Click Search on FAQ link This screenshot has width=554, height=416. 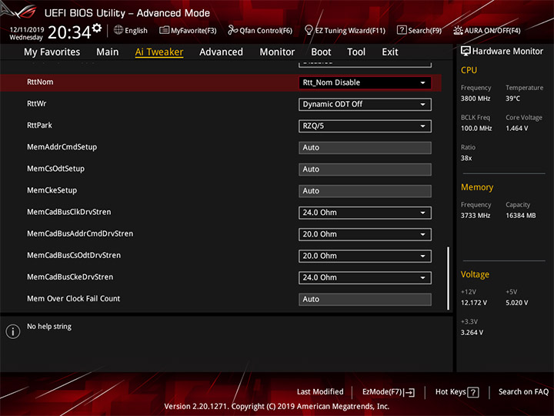click(x=523, y=391)
